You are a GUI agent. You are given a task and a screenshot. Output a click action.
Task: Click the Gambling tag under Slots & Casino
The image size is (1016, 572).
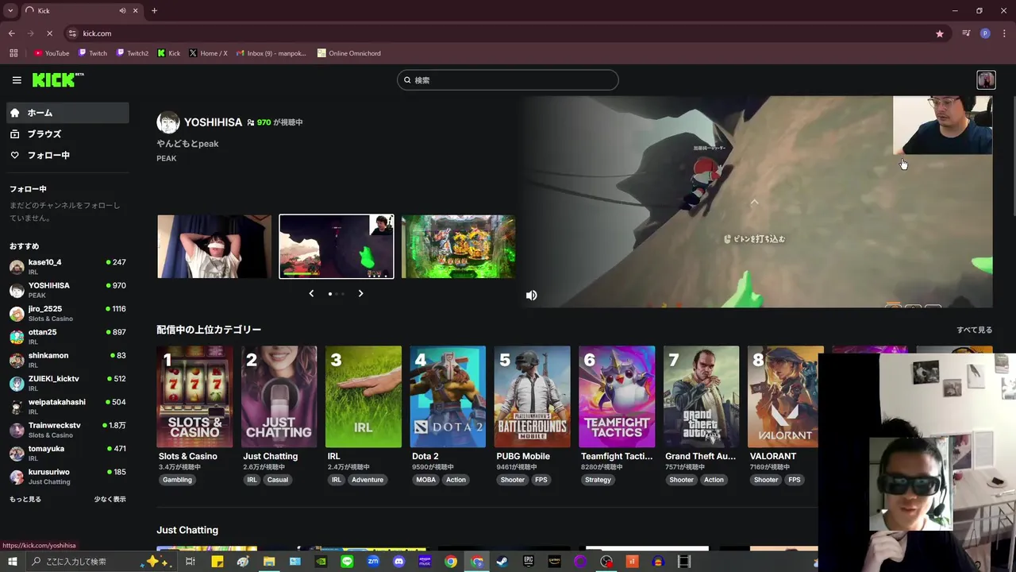(177, 480)
